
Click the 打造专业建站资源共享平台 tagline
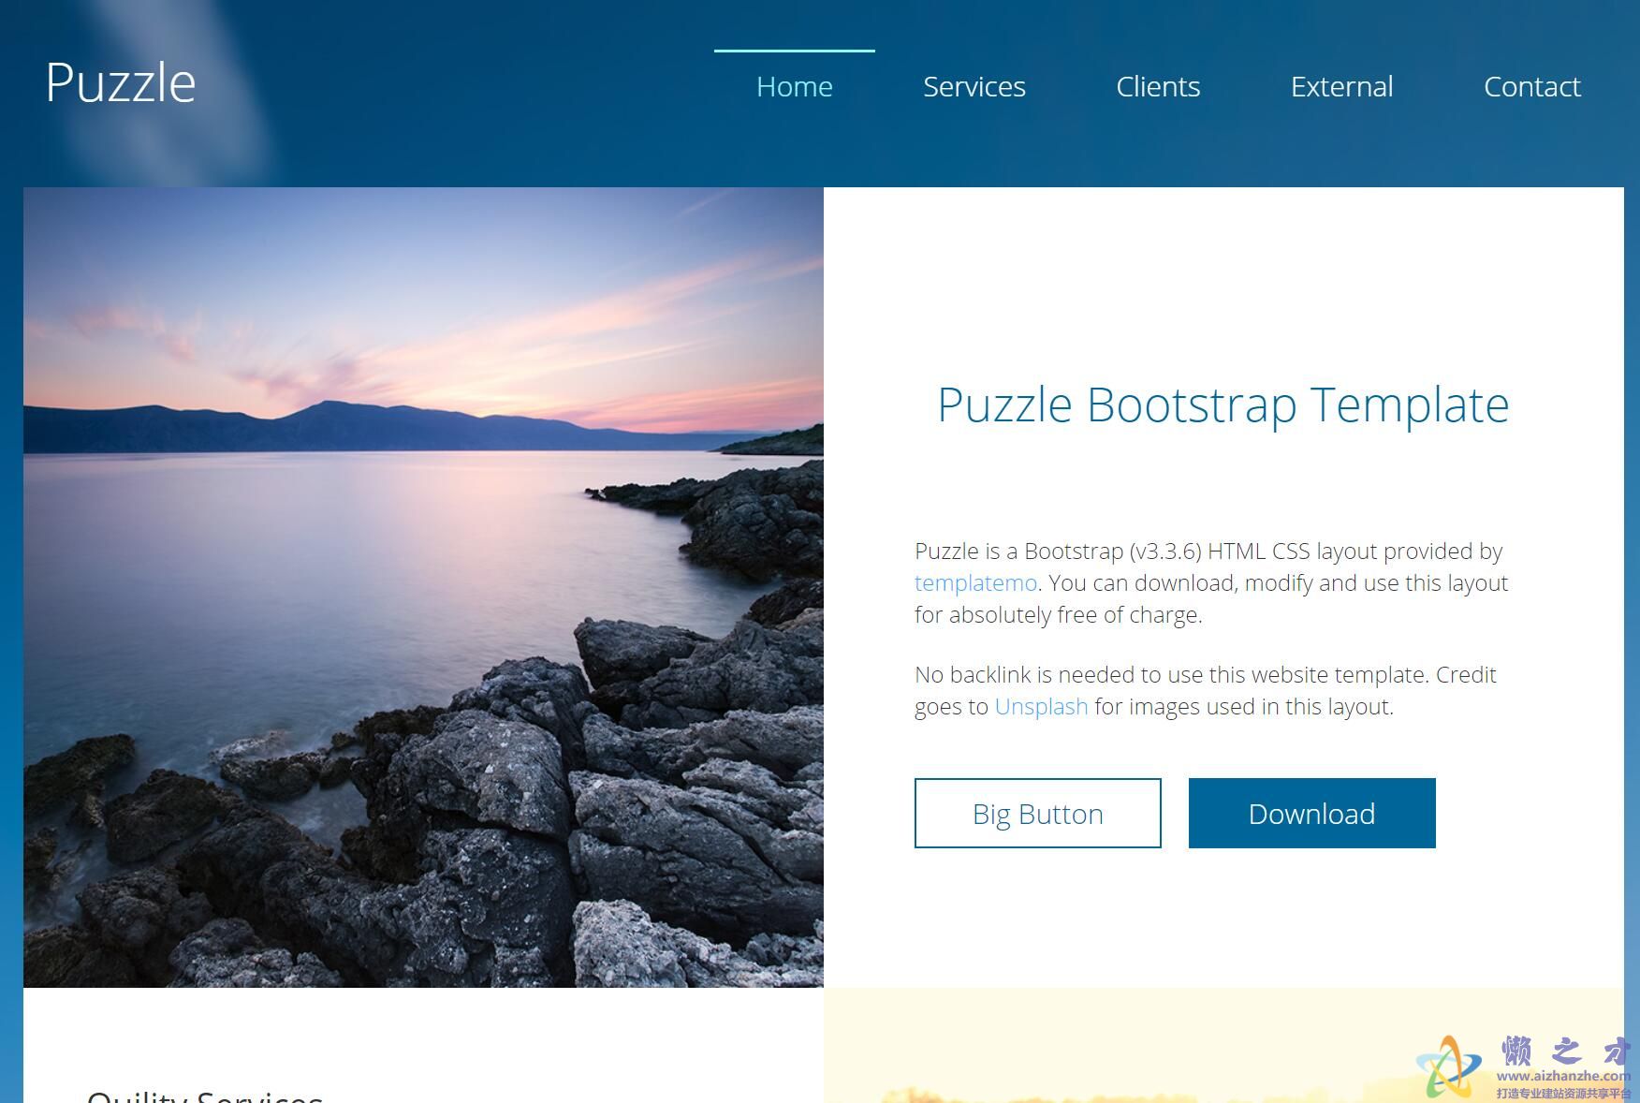[1563, 1094]
